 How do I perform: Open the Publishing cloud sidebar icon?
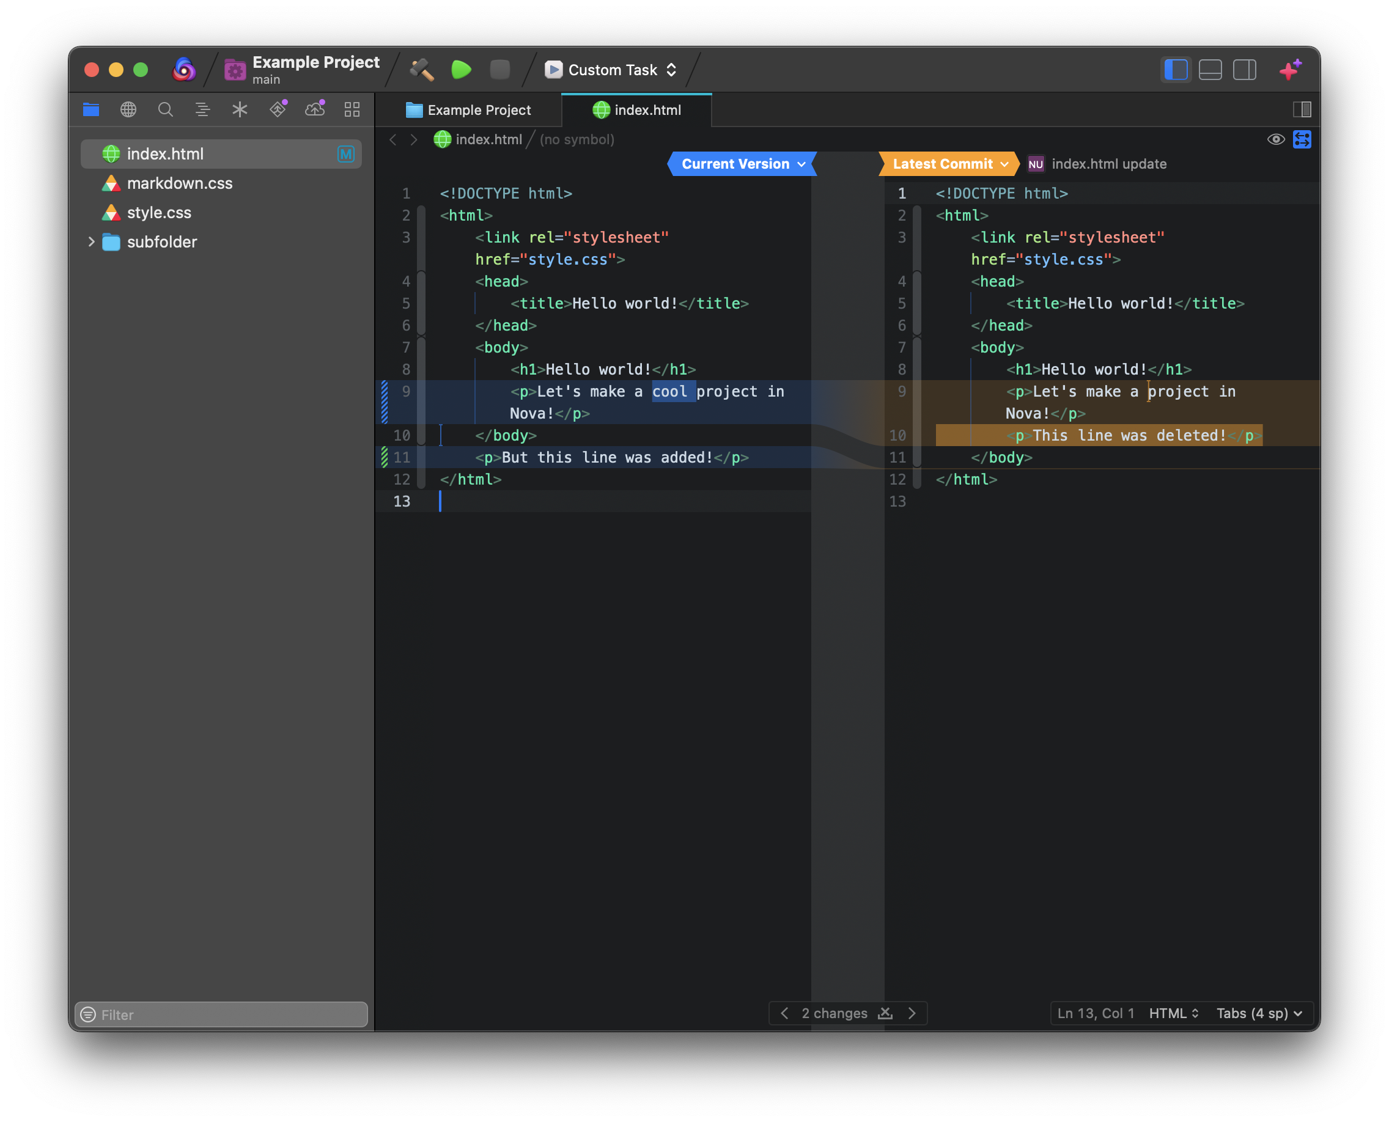pyautogui.click(x=315, y=109)
